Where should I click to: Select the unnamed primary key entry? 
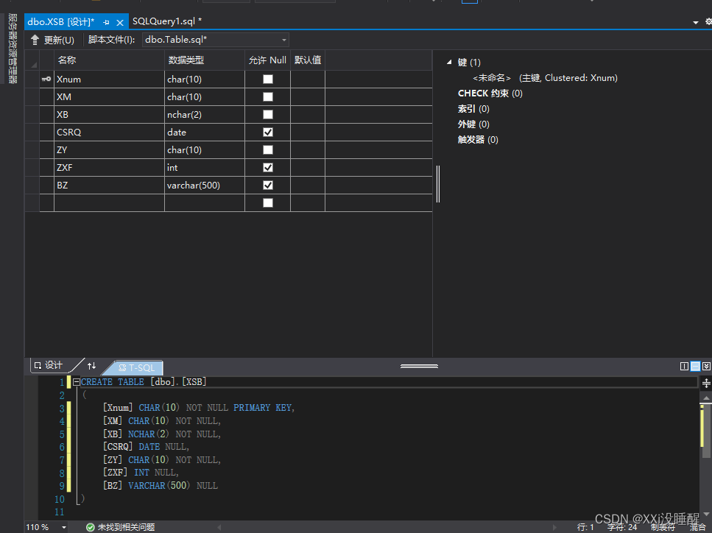coord(545,77)
